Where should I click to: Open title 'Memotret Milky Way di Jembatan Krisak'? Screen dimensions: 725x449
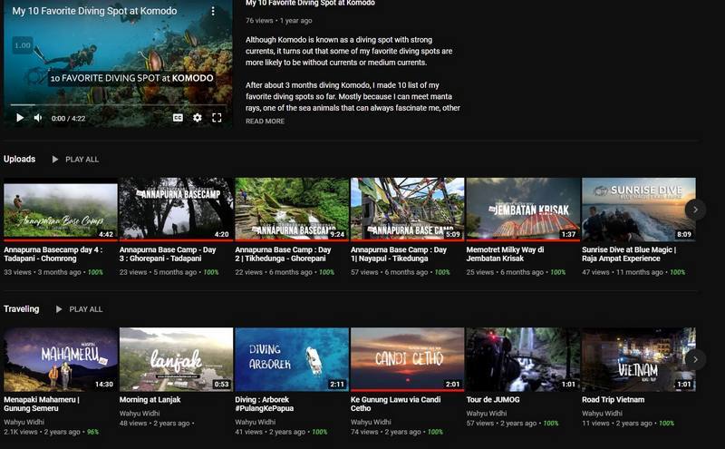tap(505, 254)
